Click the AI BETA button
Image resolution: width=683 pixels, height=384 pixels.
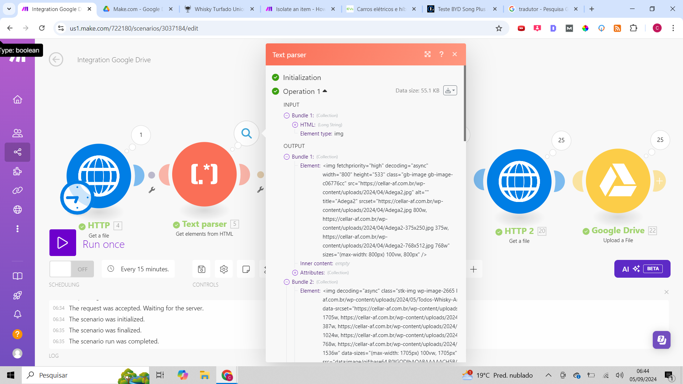coord(642,269)
